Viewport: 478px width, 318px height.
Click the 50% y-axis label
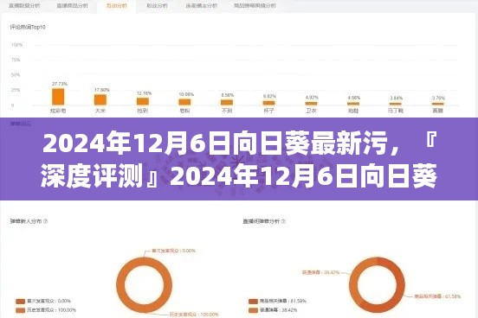[x=16, y=75]
